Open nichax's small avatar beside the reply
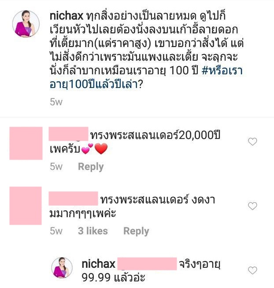Image resolution: width=274 pixels, height=288 pixels. pyautogui.click(x=62, y=268)
